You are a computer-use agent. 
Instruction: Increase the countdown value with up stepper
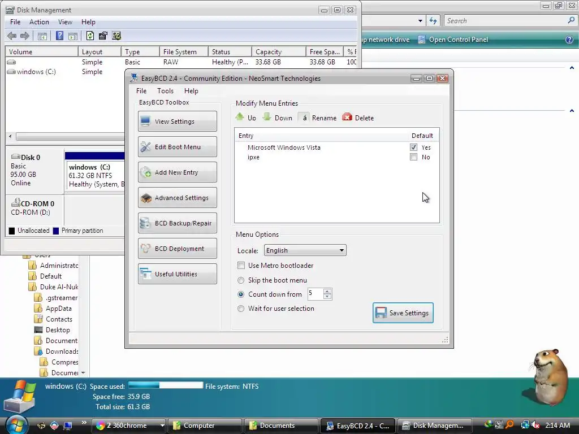(327, 291)
